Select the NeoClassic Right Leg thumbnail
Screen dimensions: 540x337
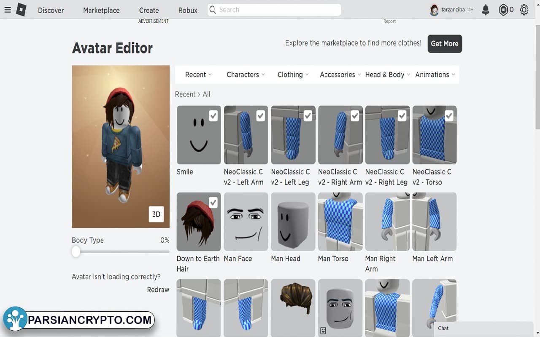tap(387, 135)
